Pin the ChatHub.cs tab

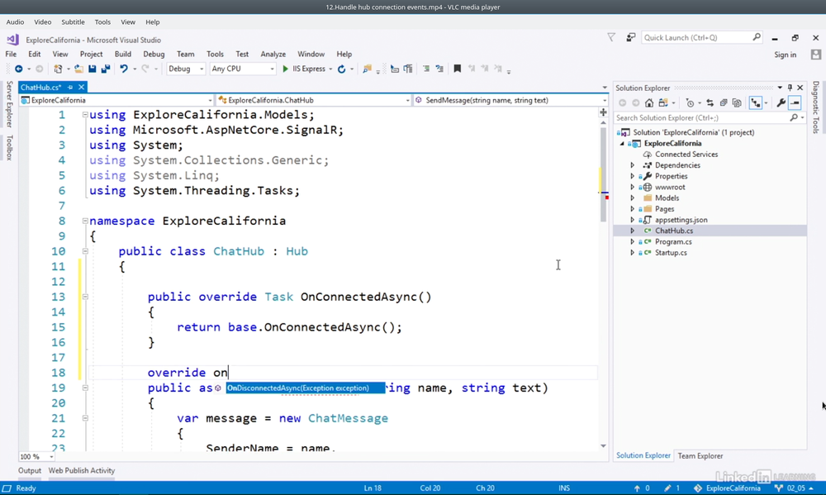(x=70, y=88)
